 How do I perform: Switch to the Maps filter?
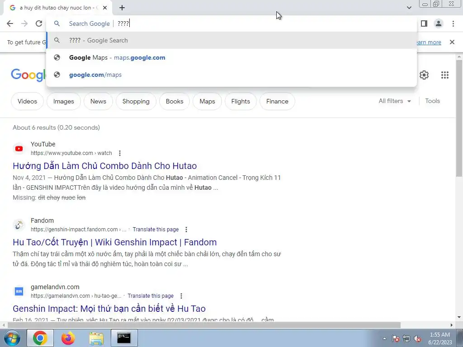point(207,101)
